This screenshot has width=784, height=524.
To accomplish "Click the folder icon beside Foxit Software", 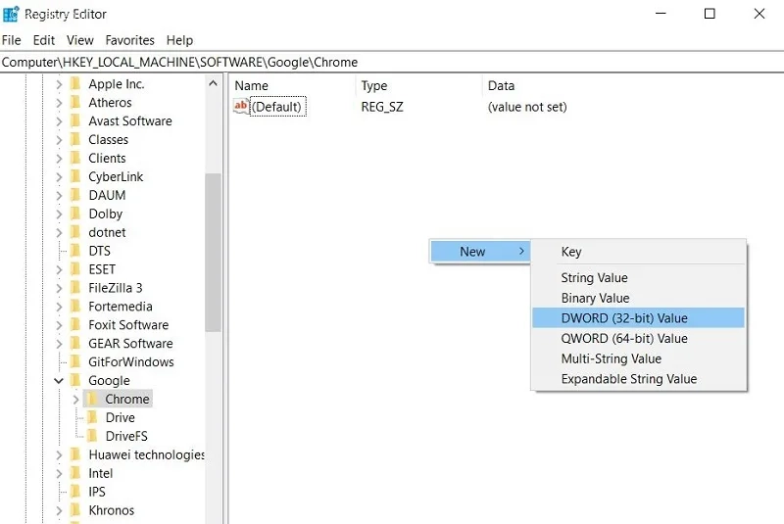I will 75,325.
